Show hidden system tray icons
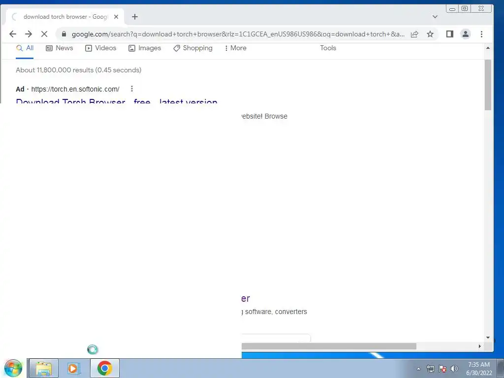504x378 pixels. [x=418, y=369]
